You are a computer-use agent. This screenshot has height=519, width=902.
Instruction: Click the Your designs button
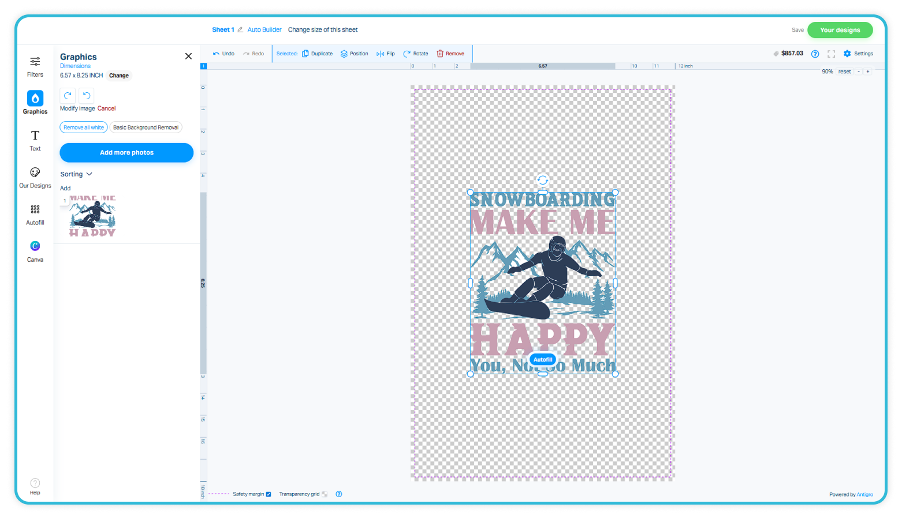(840, 30)
